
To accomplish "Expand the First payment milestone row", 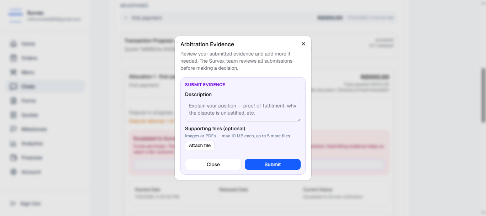I will click(259, 18).
